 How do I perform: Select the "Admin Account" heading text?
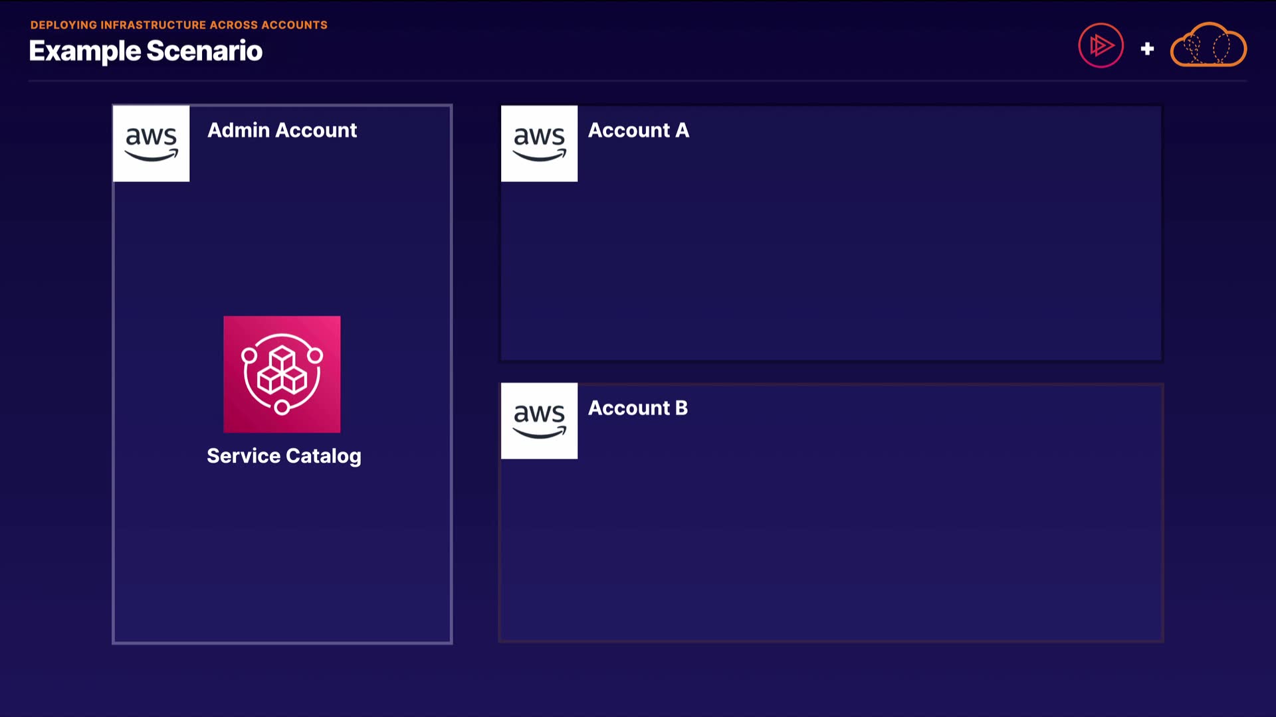282,130
